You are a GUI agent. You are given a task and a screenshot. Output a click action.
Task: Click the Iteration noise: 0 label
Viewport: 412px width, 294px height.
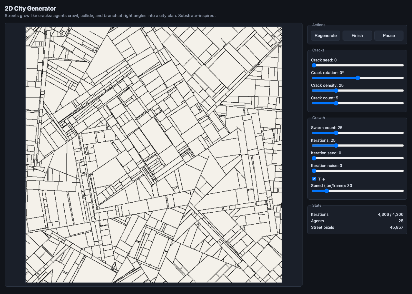coord(327,166)
